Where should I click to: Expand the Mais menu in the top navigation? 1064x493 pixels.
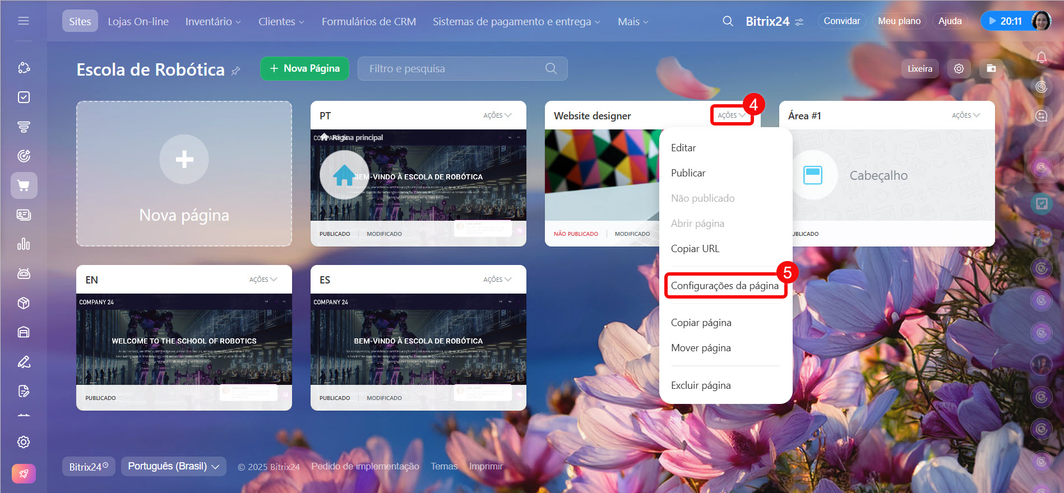(633, 21)
